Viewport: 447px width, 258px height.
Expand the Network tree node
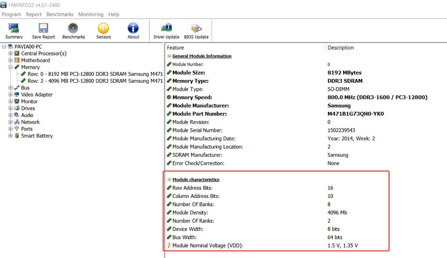[x=10, y=122]
